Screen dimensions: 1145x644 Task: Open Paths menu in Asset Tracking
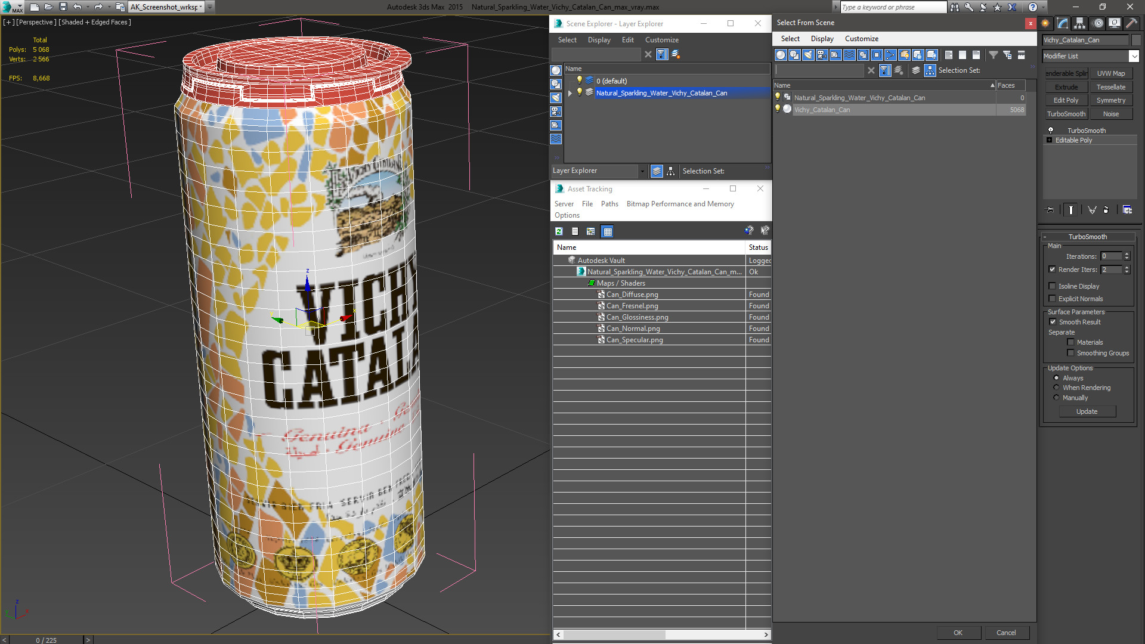pyautogui.click(x=609, y=204)
